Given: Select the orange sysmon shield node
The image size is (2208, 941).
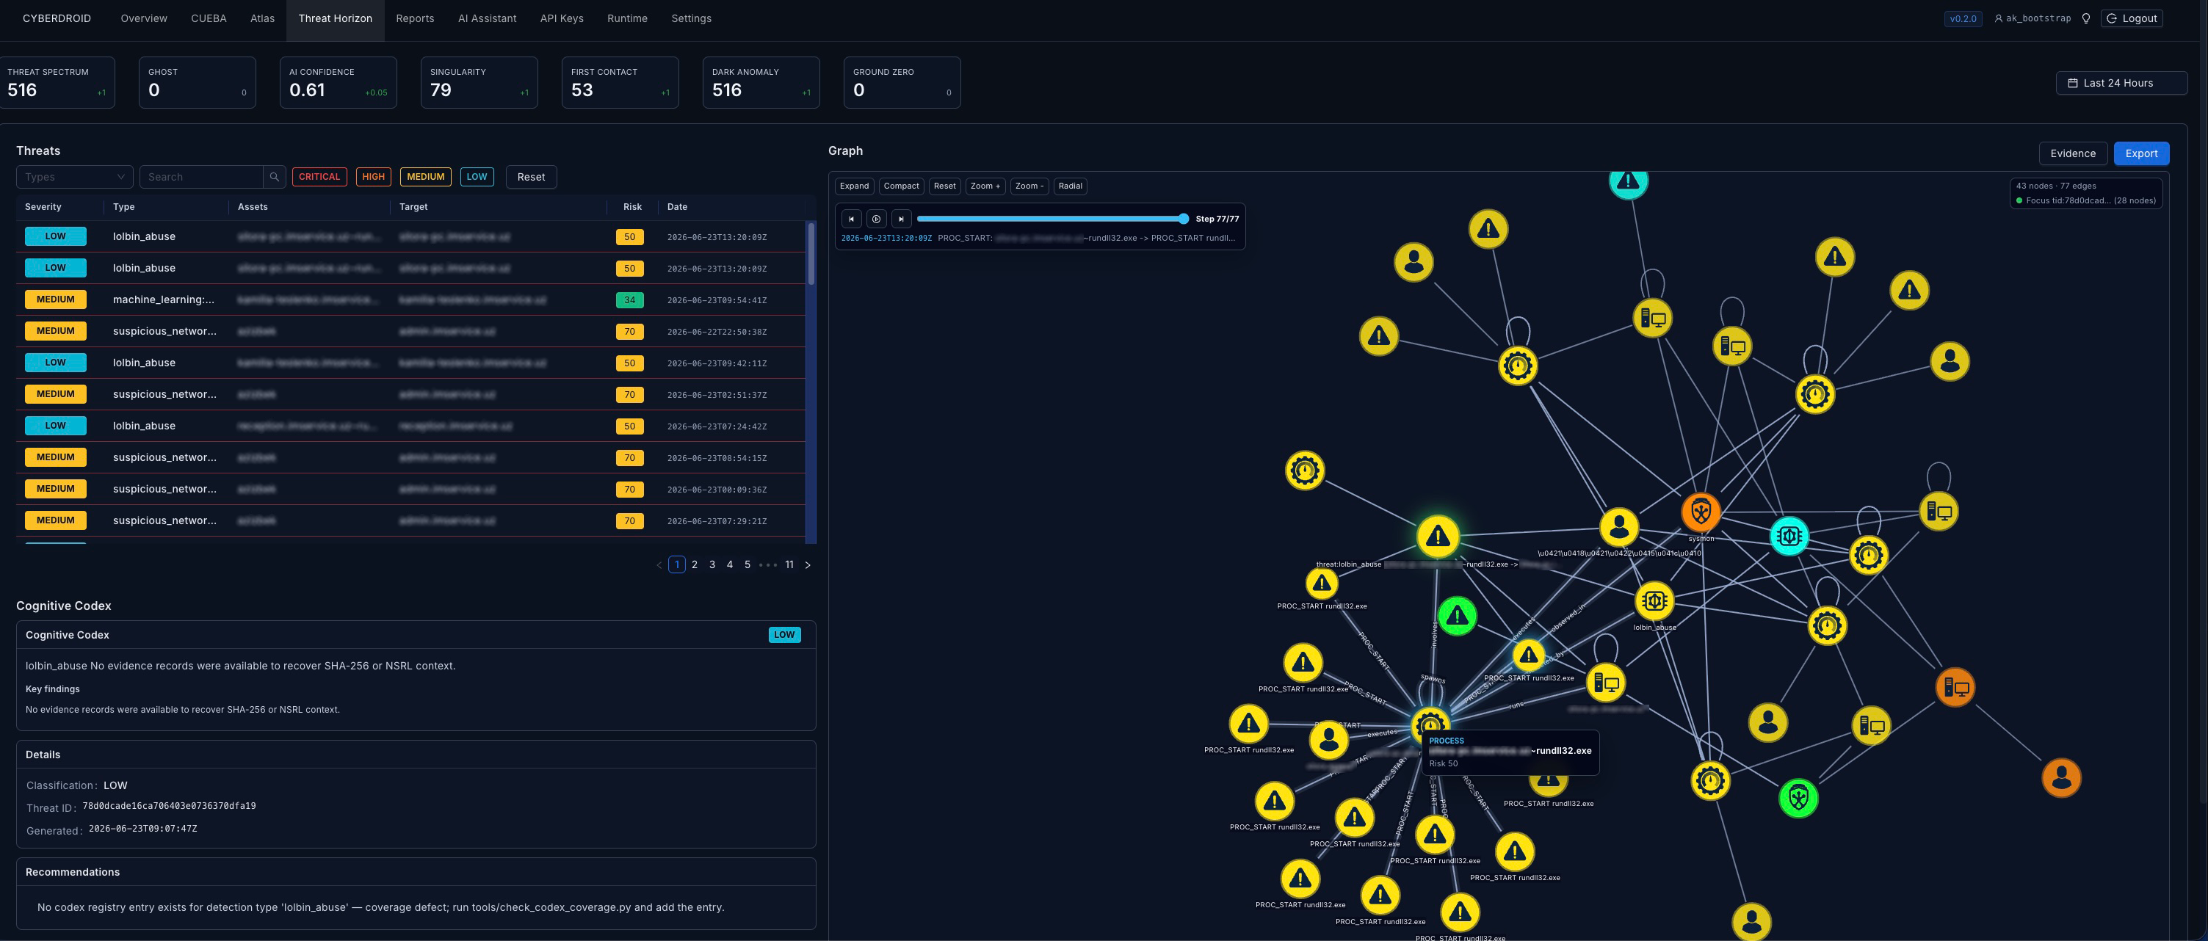Looking at the screenshot, I should (x=1701, y=512).
